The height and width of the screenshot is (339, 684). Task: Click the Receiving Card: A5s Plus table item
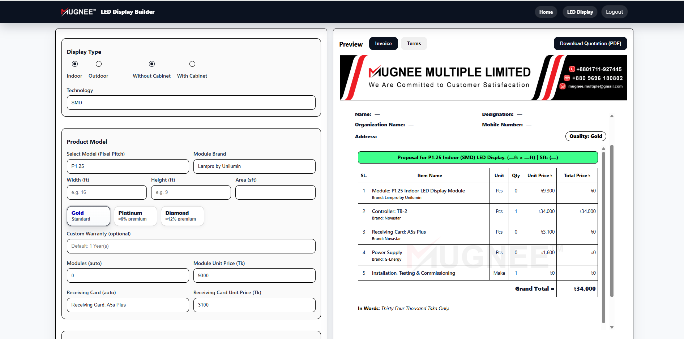399,232
